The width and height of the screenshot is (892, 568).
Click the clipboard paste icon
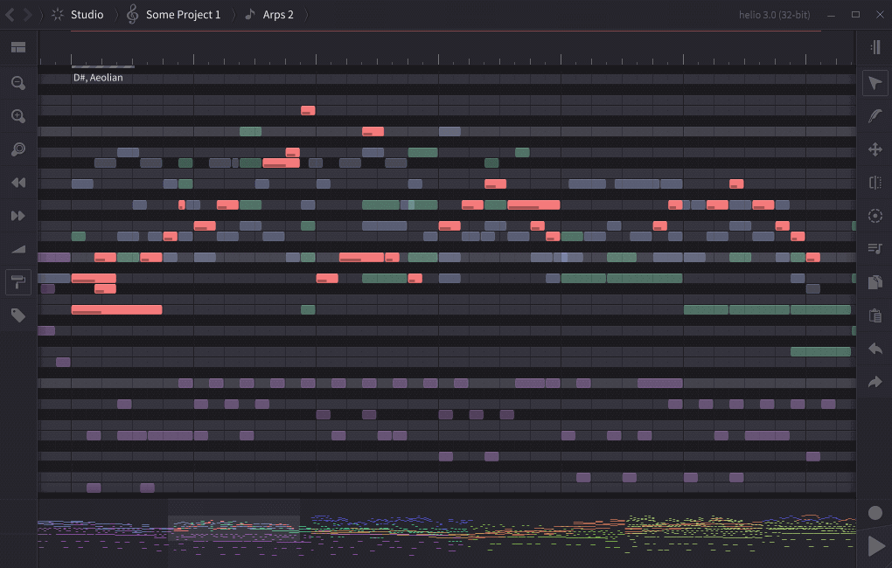coord(874,315)
